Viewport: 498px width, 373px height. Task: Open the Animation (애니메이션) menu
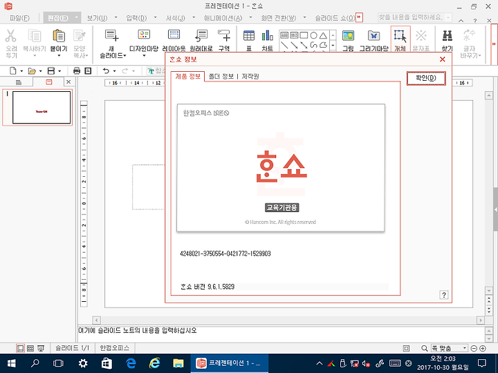pos(223,18)
